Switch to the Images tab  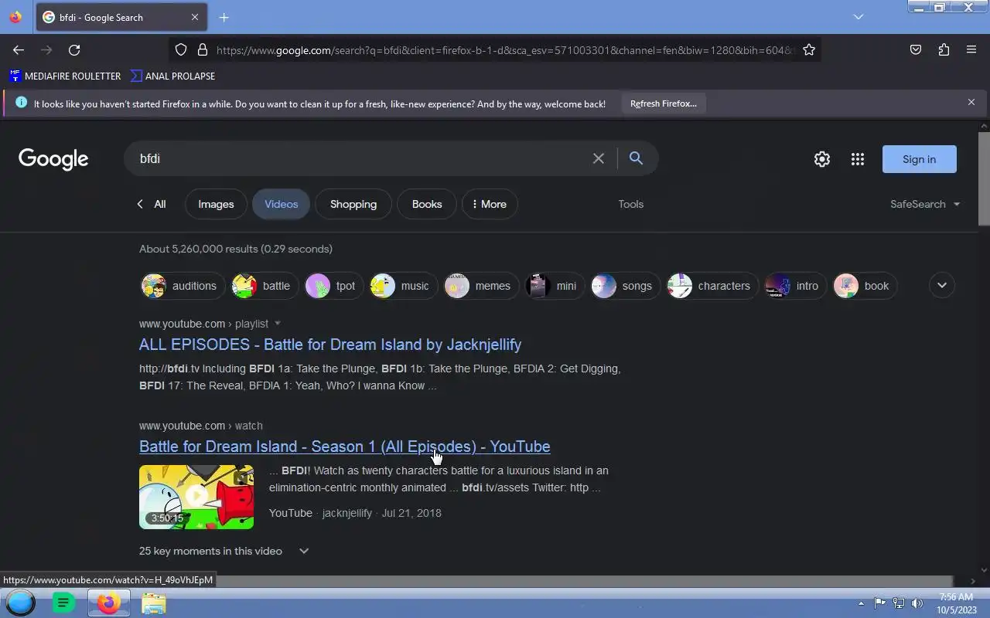point(216,204)
